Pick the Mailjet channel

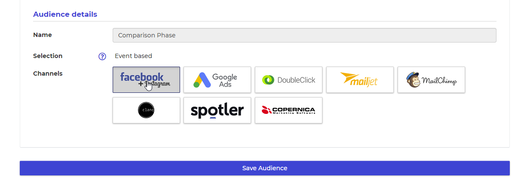[x=360, y=80]
